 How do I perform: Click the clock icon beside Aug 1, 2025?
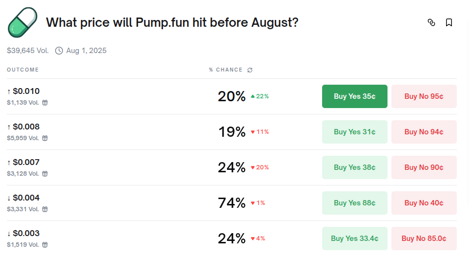(59, 51)
